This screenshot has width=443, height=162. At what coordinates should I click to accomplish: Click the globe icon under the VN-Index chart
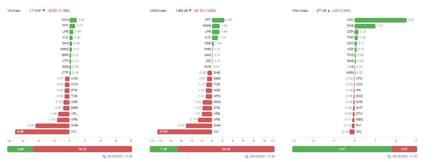pos(105,156)
